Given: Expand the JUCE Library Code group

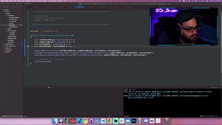Looking at the screenshot, I should (x=3, y=46).
